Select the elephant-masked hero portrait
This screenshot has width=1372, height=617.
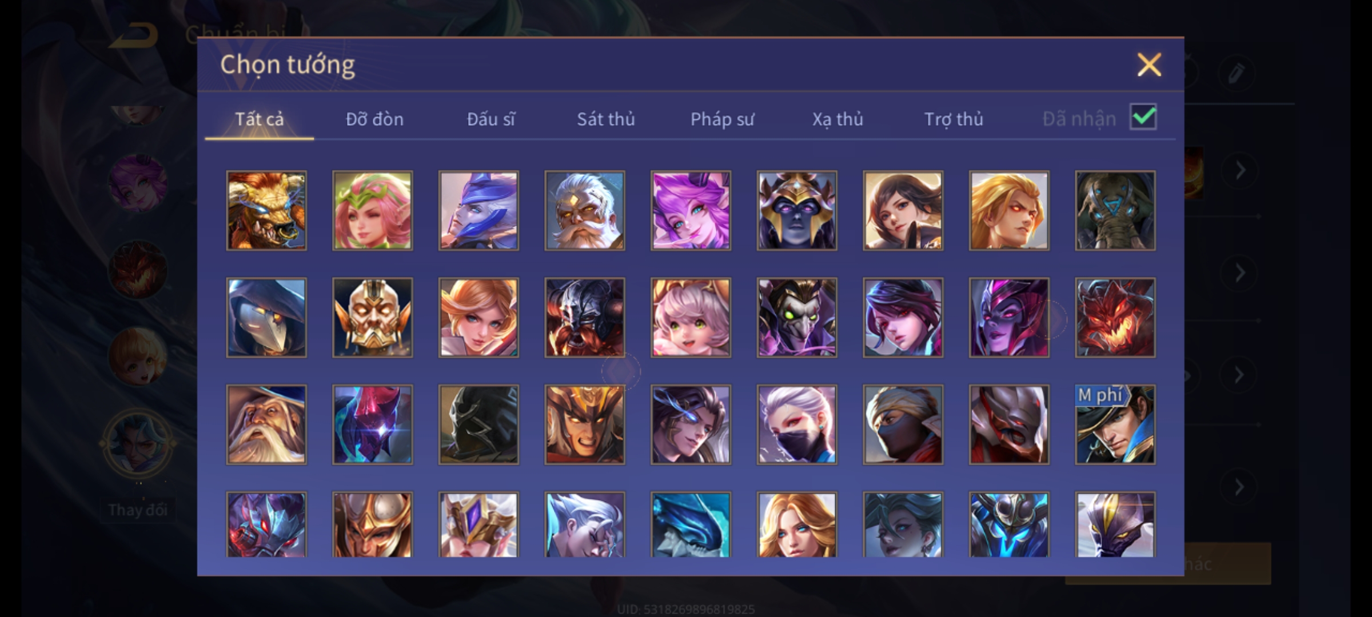1115,211
